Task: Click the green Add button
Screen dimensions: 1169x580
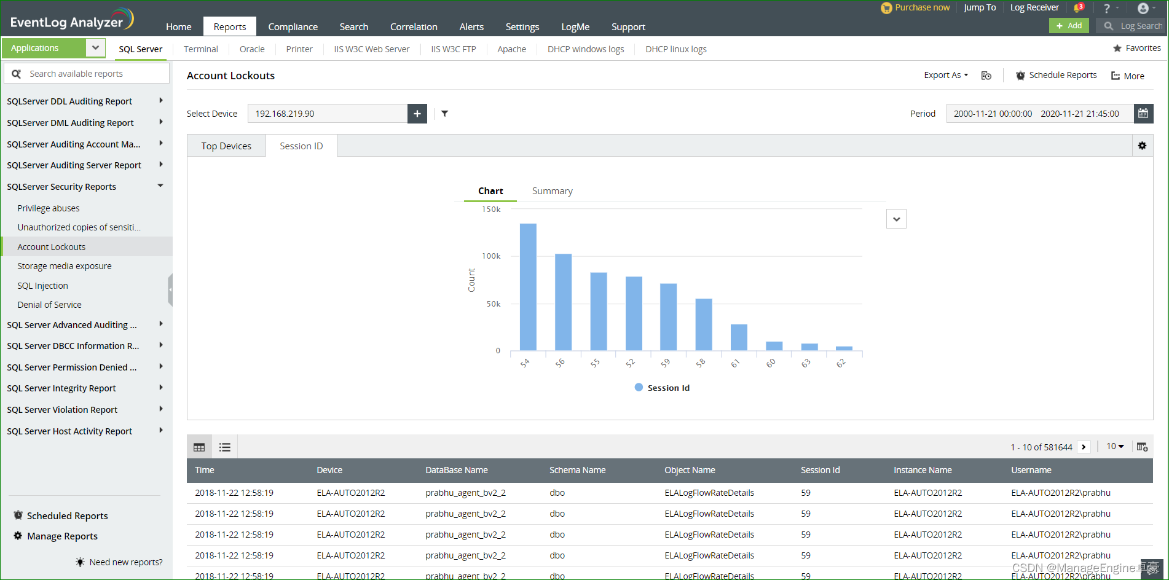Action: point(1069,26)
